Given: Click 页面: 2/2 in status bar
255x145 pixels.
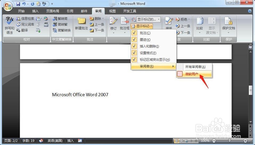Looking at the screenshot, I should 11,141.
